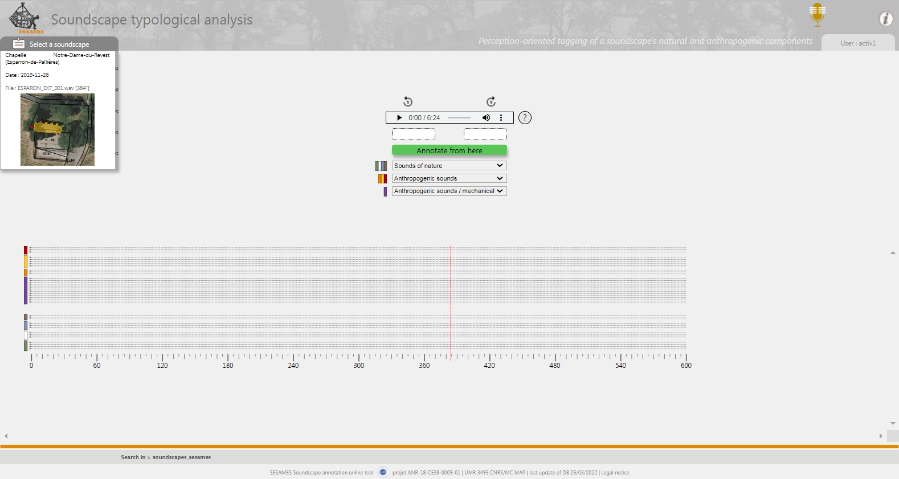Play the audio recording
This screenshot has width=899, height=479.
(399, 118)
